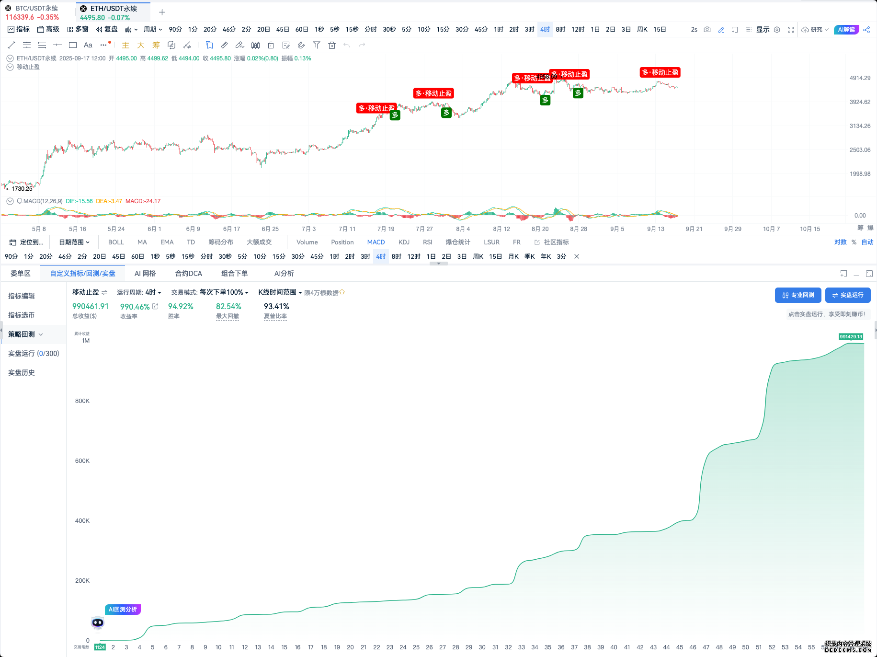Toggle 自动 auto scale
The width and height of the screenshot is (877, 657).
click(x=867, y=242)
